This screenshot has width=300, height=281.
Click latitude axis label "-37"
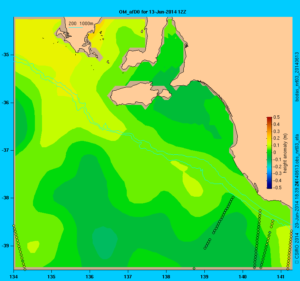(5, 150)
